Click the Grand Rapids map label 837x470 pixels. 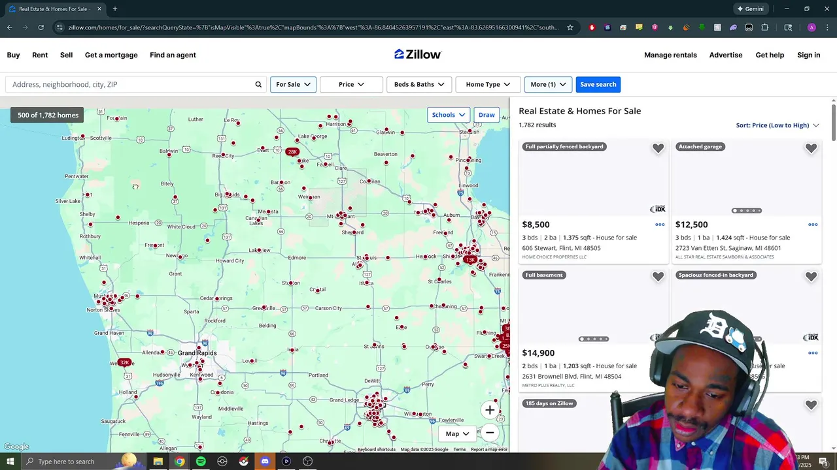[197, 353]
